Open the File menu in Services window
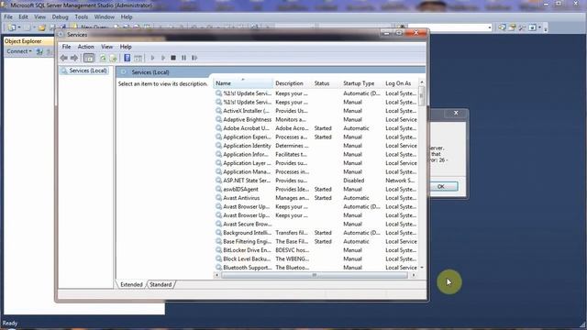This screenshot has width=587, height=330. click(x=66, y=47)
